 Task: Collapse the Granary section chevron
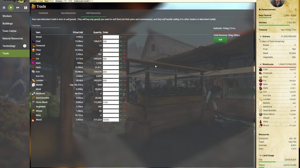pos(260,37)
